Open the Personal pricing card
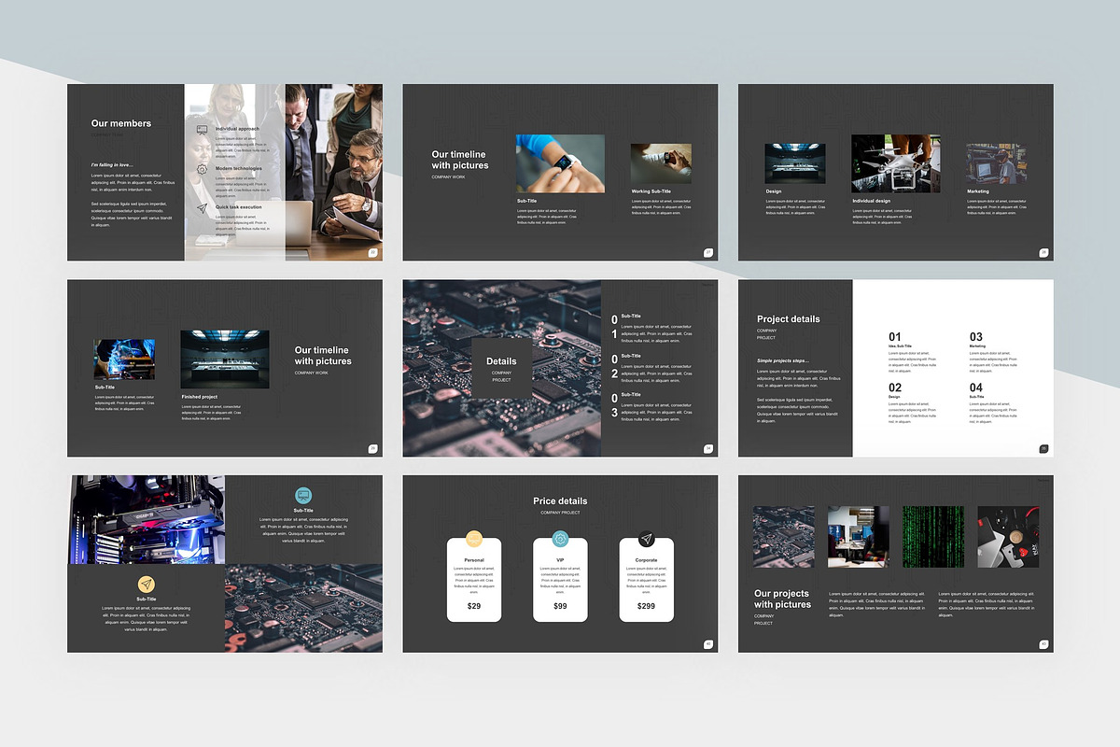This screenshot has height=747, width=1120. (474, 580)
